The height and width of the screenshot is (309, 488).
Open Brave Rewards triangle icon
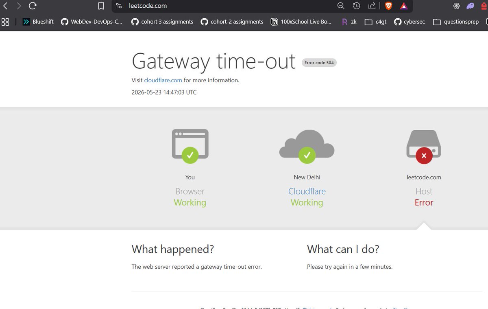(403, 6)
